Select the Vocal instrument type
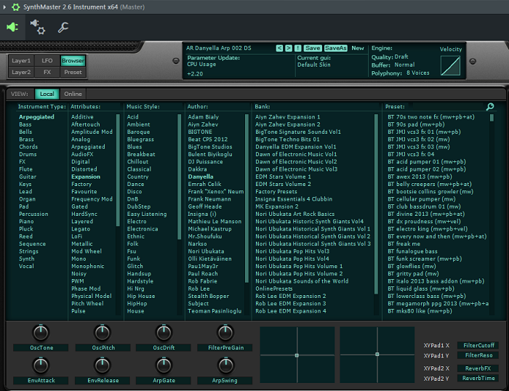This screenshot has height=391, width=509. [x=26, y=266]
